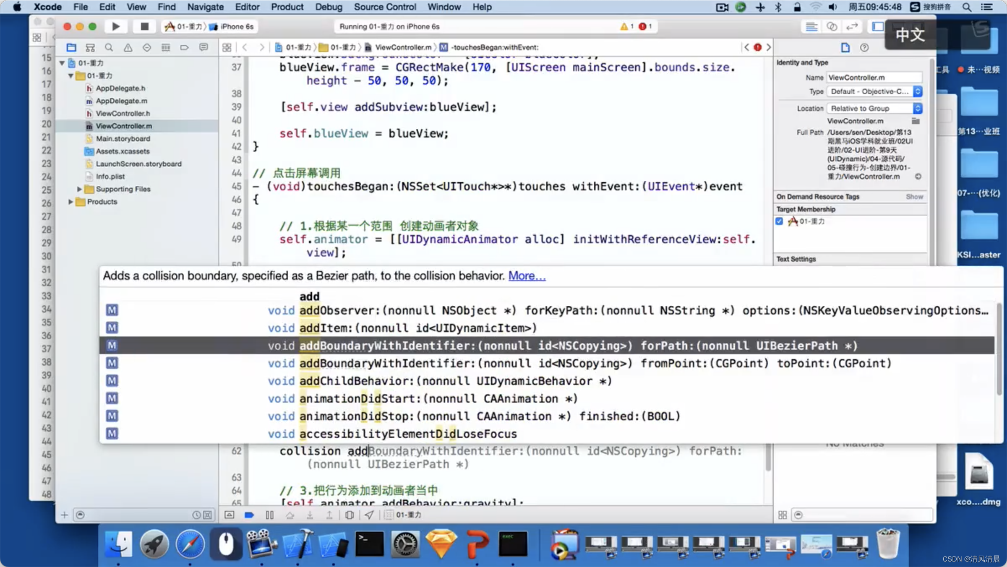Expand the Products folder in navigator

[x=69, y=201]
